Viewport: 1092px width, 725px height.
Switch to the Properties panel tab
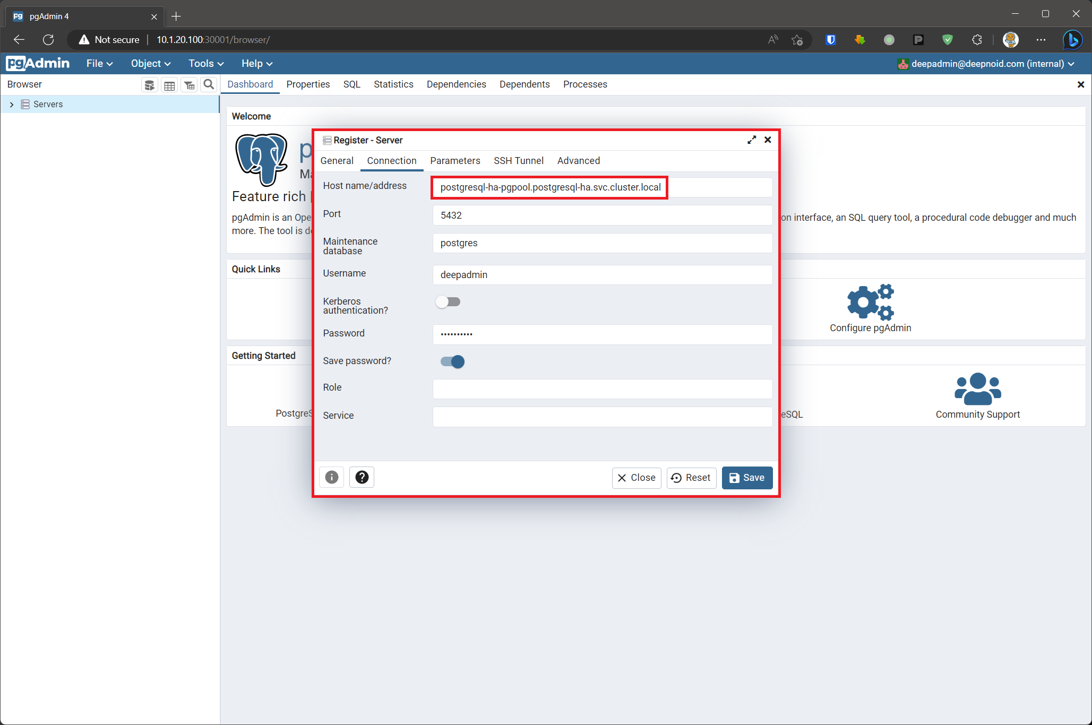308,84
